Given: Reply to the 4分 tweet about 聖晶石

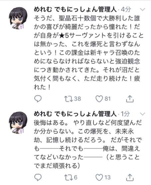Looking at the screenshot, I should point(38,98).
